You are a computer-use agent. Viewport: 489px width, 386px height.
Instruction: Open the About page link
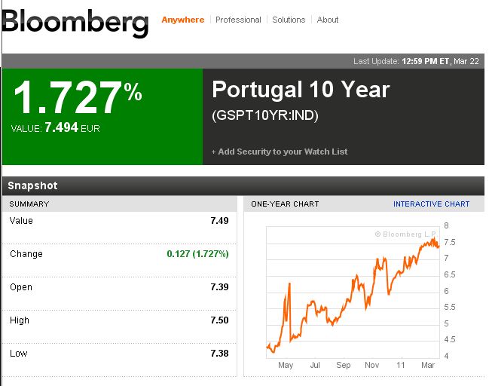[x=328, y=20]
